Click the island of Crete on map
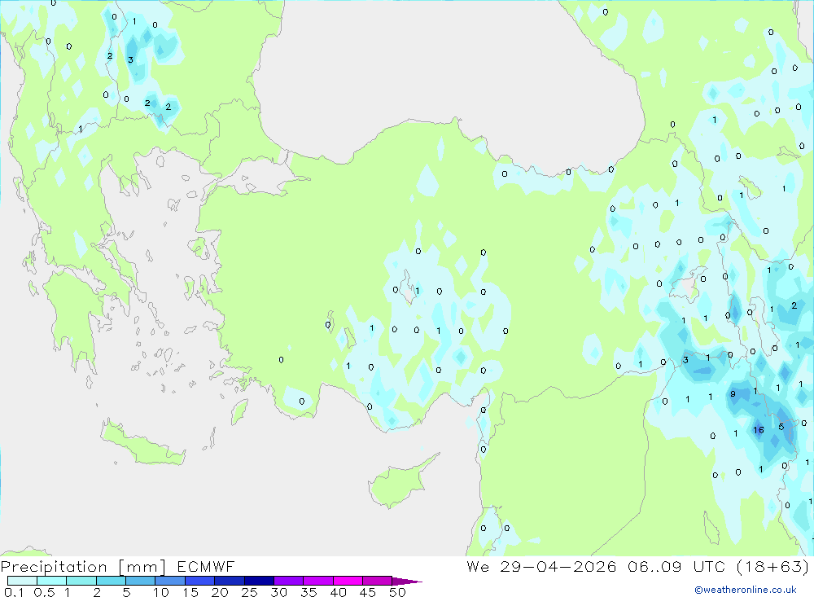The image size is (814, 597). [x=142, y=443]
